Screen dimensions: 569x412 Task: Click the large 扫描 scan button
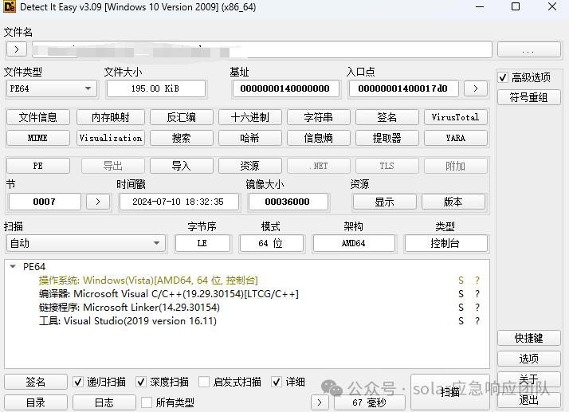tap(450, 392)
